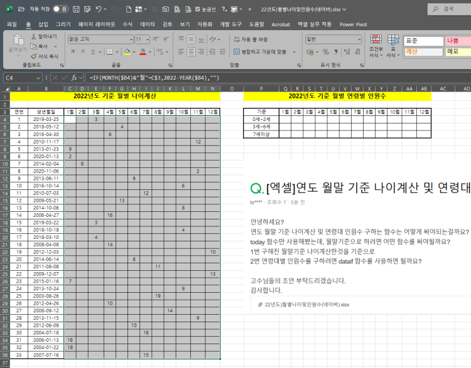Open the number format (표시 형식) dialog launcher

(362, 65)
